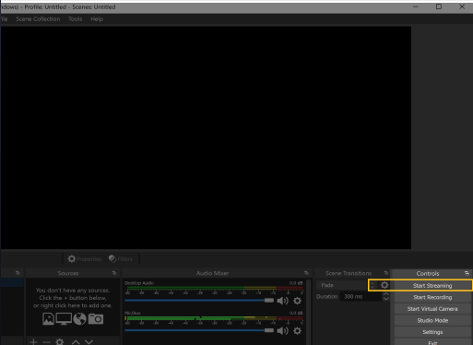The image size is (473, 345).
Task: Click the Start Streaming button
Action: coord(432,286)
